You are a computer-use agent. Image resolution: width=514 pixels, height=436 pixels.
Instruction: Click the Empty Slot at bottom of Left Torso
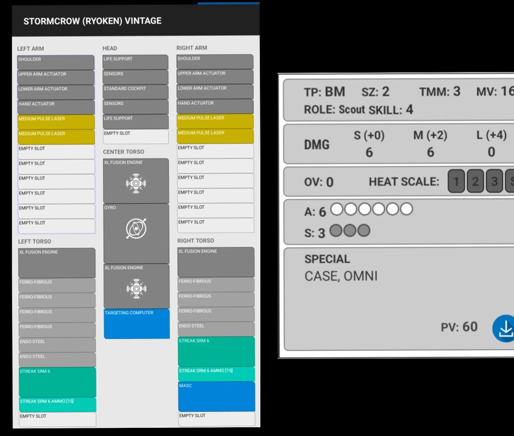coord(58,420)
